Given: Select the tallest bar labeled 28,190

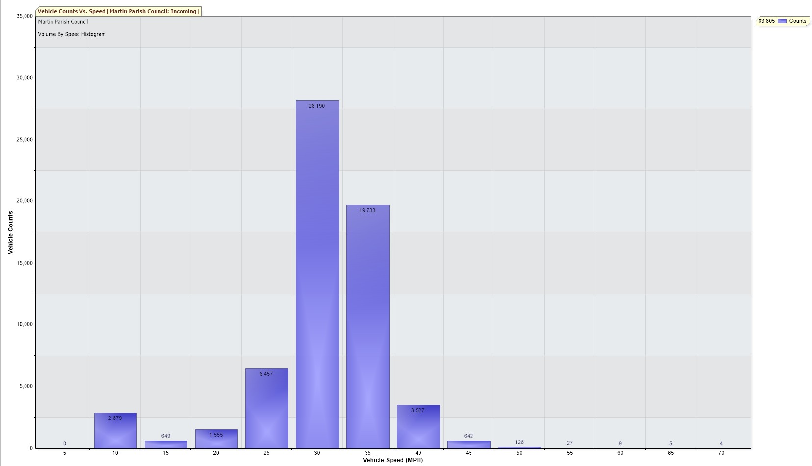Looking at the screenshot, I should point(317,274).
